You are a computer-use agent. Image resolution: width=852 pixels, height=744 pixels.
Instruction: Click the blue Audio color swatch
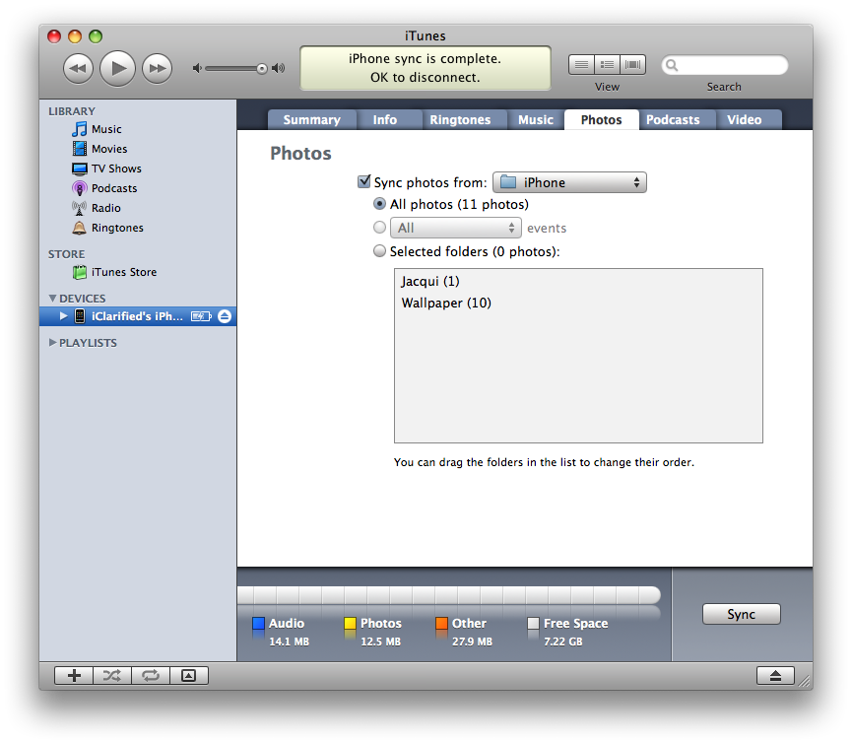point(259,624)
